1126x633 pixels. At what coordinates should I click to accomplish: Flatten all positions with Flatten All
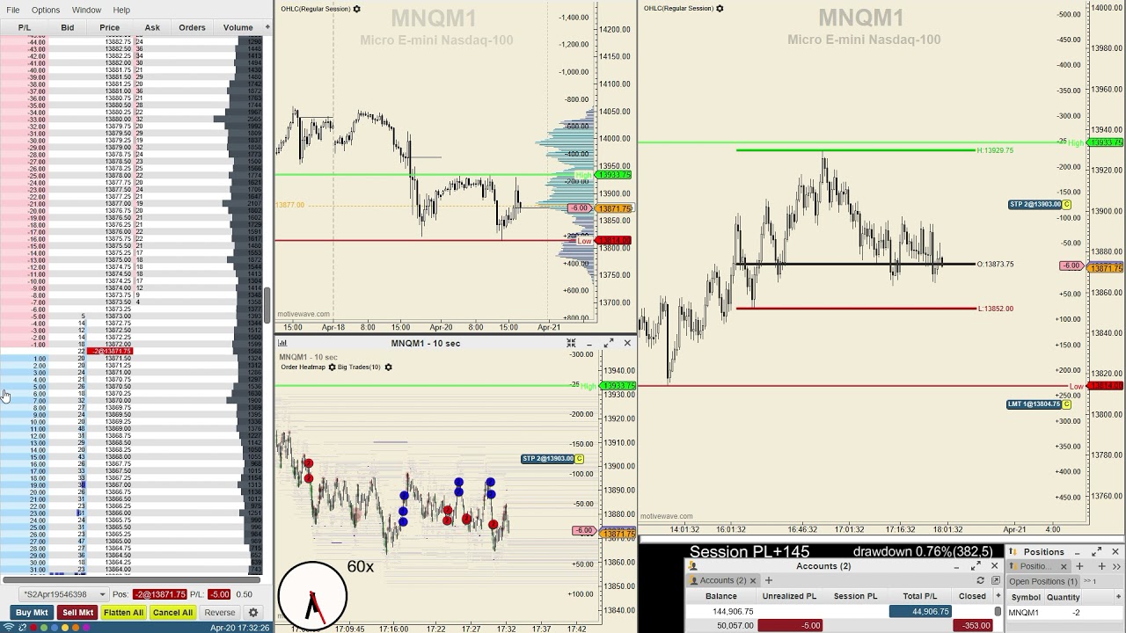tap(123, 613)
